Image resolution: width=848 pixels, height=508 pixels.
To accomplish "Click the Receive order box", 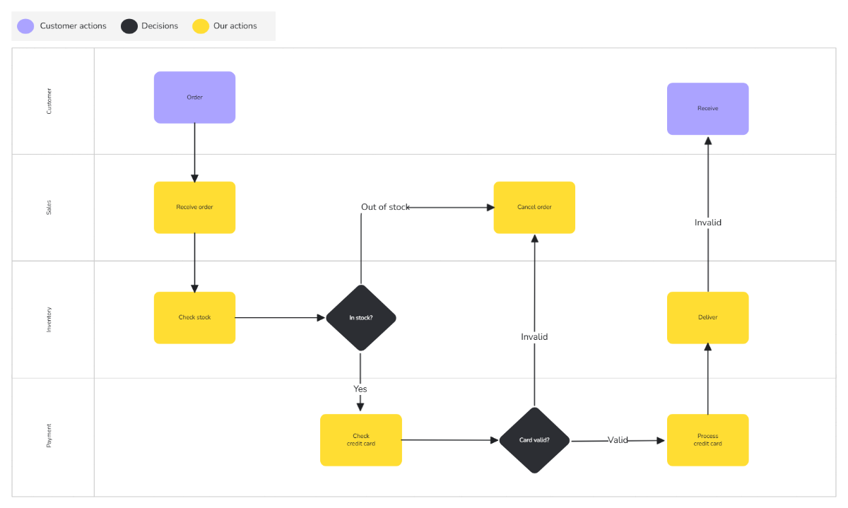I will coord(194,207).
